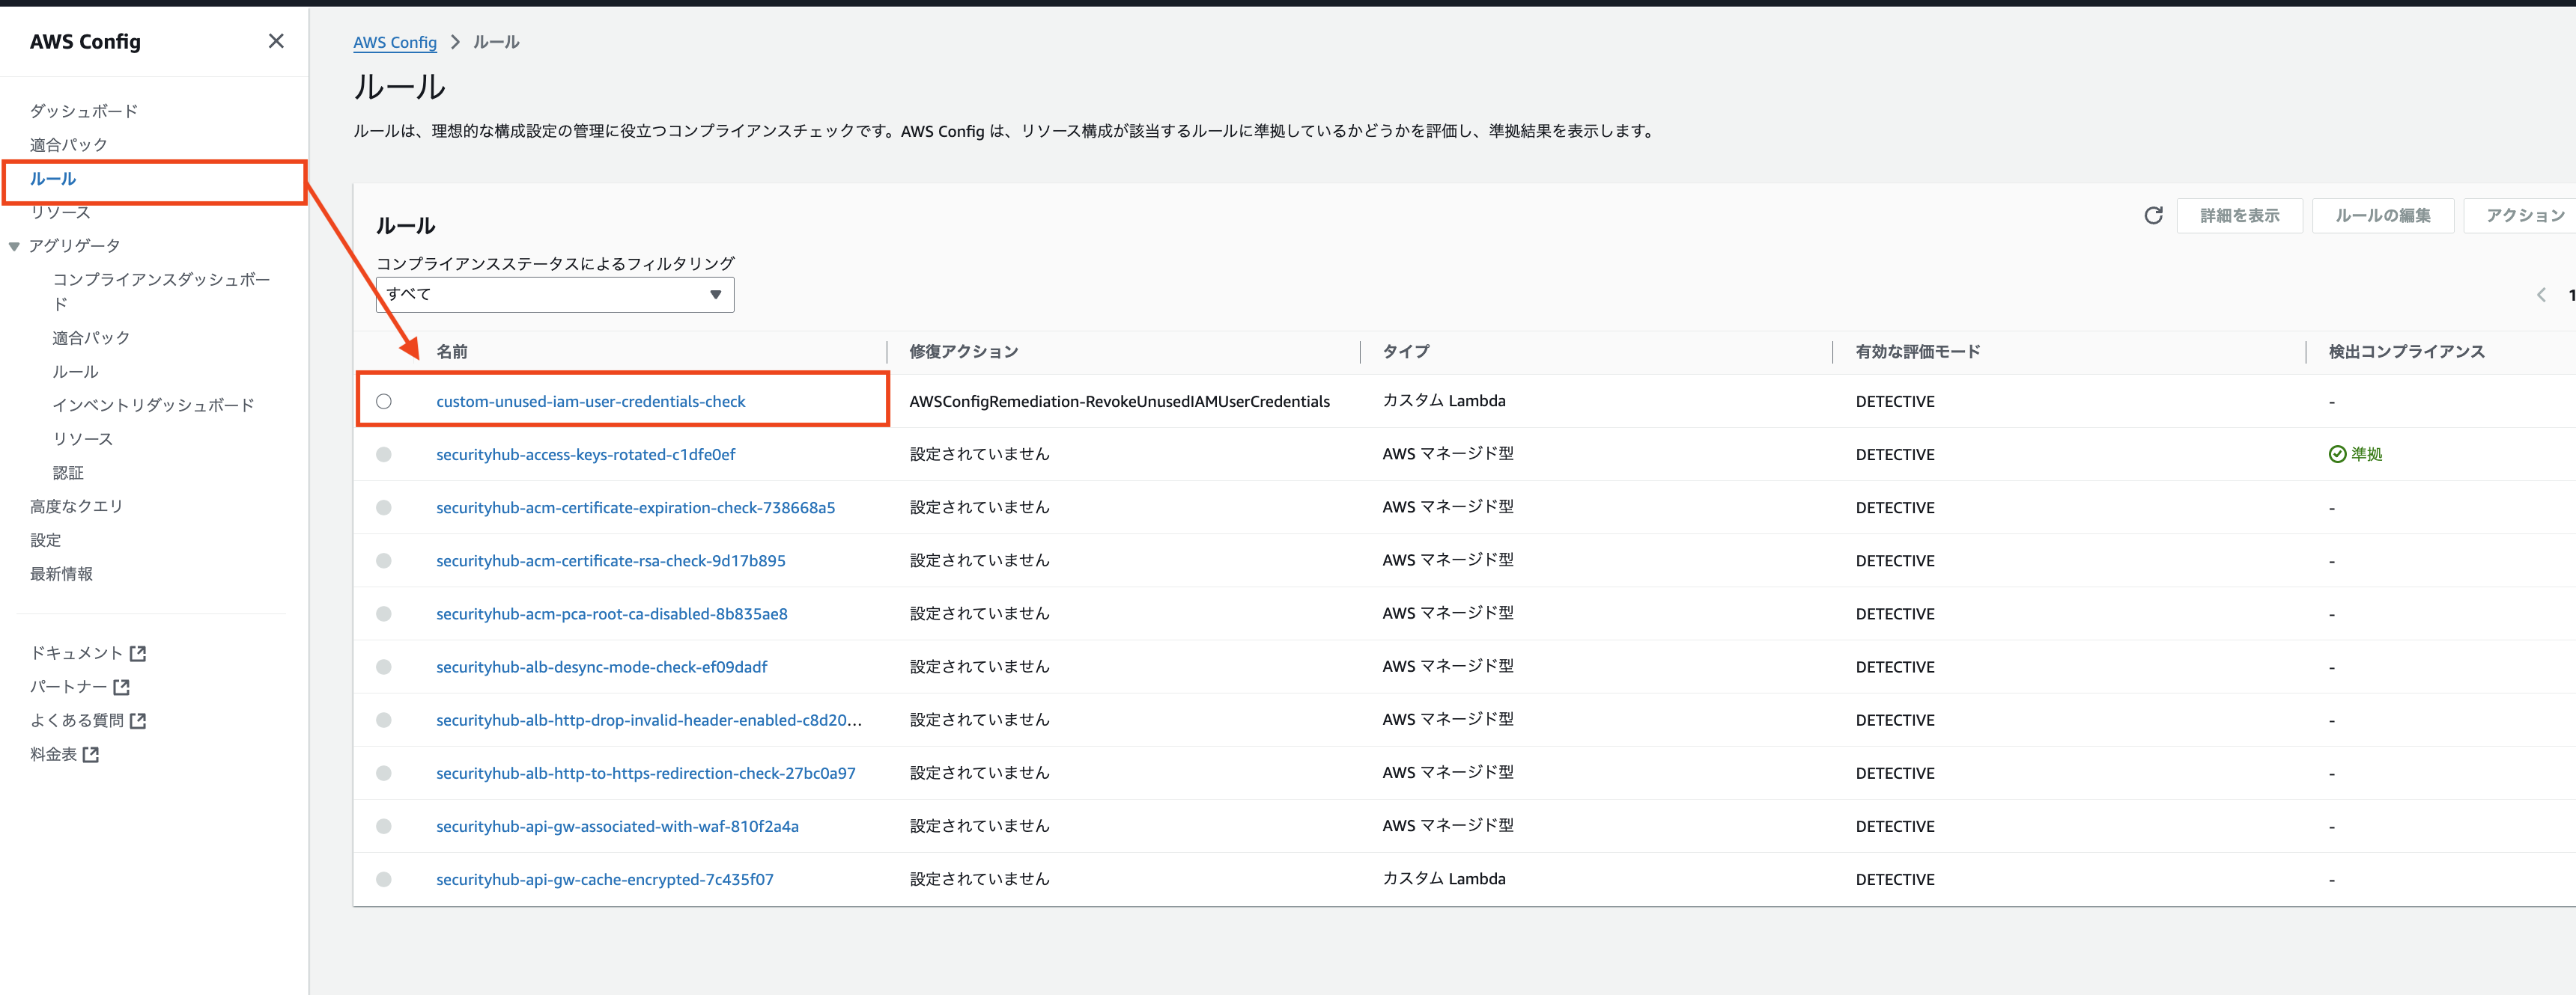2576x995 pixels.
Task: Open ダッシュボード in the sidebar
Action: (84, 111)
